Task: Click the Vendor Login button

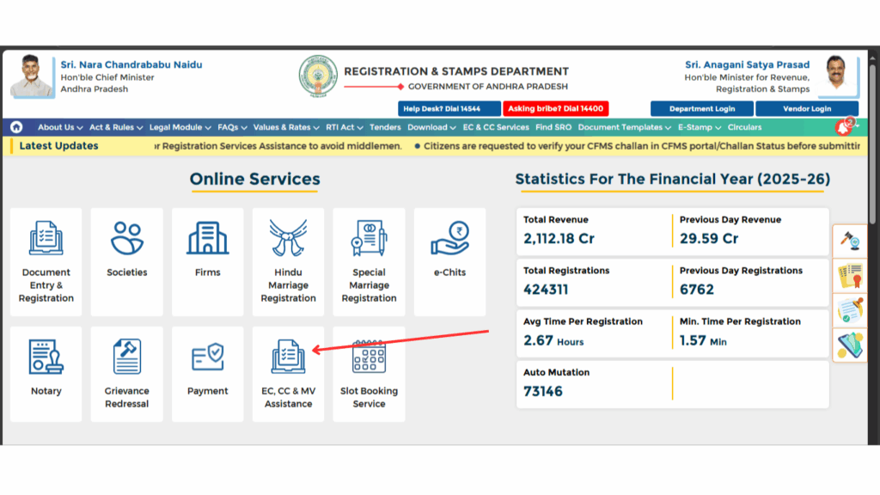Action: point(806,109)
